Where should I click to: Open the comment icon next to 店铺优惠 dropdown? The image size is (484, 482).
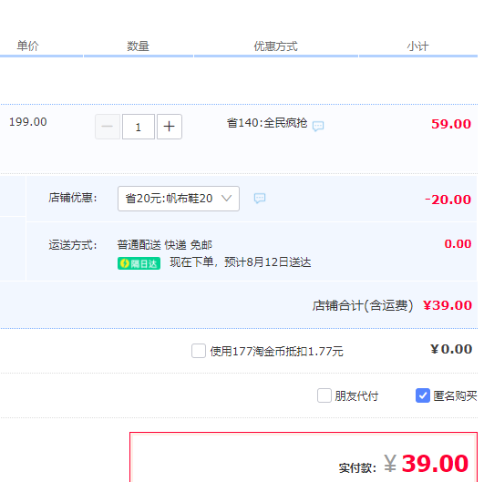[x=260, y=198]
